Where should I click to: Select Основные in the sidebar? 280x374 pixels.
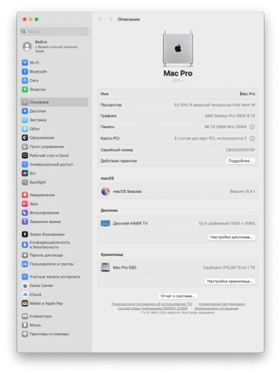pyautogui.click(x=55, y=102)
